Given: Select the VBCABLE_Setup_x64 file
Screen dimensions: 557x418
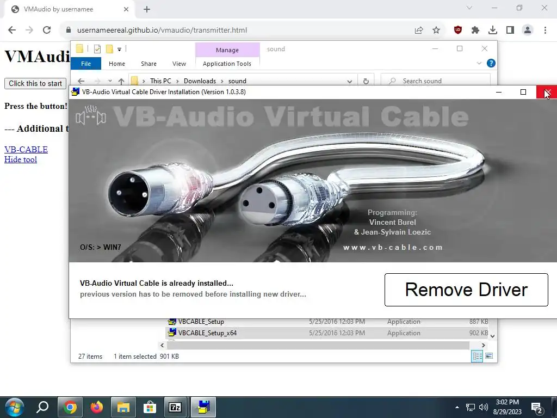Looking at the screenshot, I should [x=207, y=333].
